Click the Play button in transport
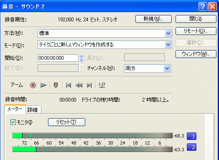Screen dimensions: 219x160 (x=43, y=85)
